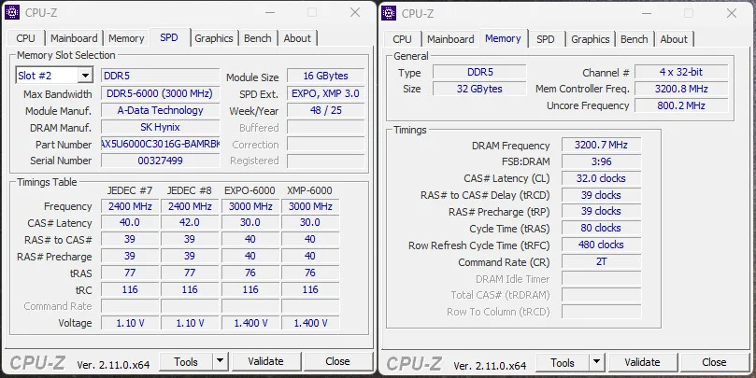Open Mainboard tab in the Memory window

[x=450, y=39]
